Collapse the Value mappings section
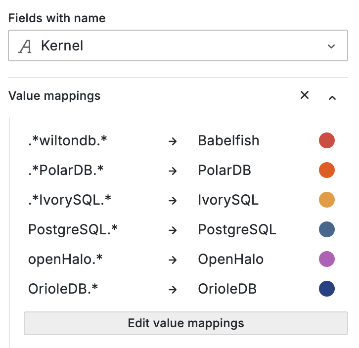Viewport: 359px width, 348px height. click(x=332, y=97)
